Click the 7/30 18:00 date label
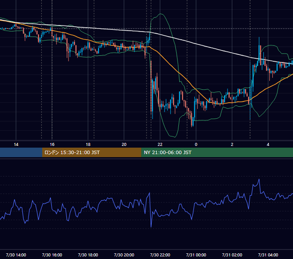This screenshot has height=259, width=293. click(x=88, y=255)
